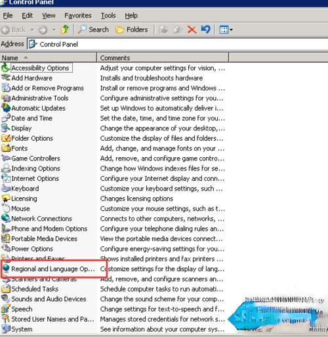328x338 pixels.
Task: Open the Tools menu
Action: click(x=108, y=16)
